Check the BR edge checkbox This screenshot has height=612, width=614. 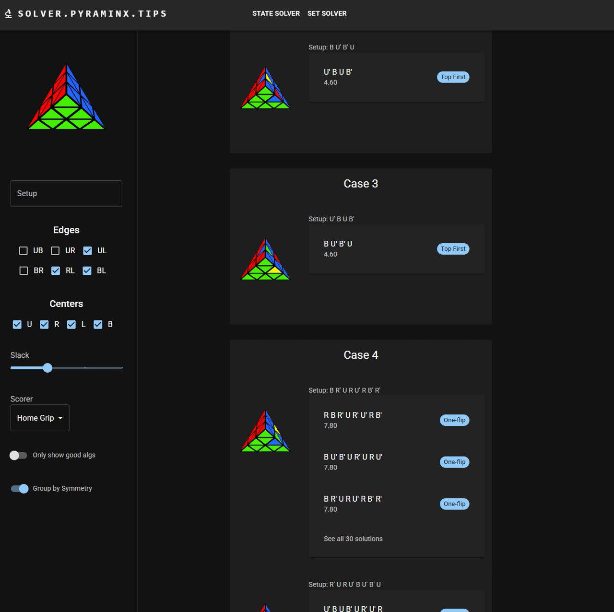coord(23,271)
